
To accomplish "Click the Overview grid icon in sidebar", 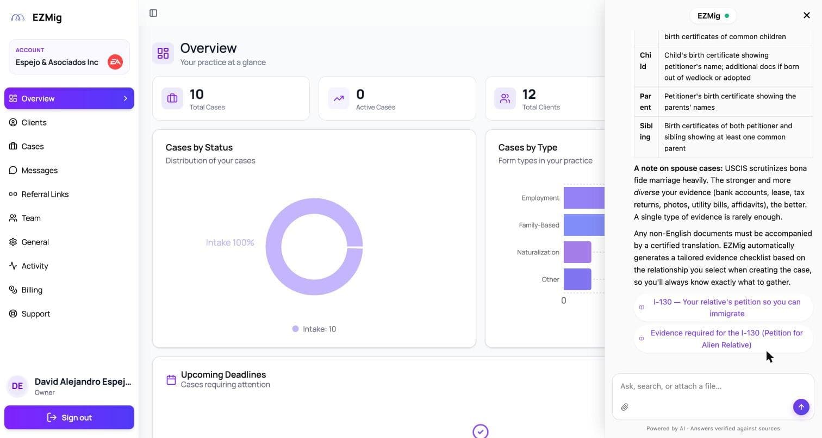I will (13, 98).
